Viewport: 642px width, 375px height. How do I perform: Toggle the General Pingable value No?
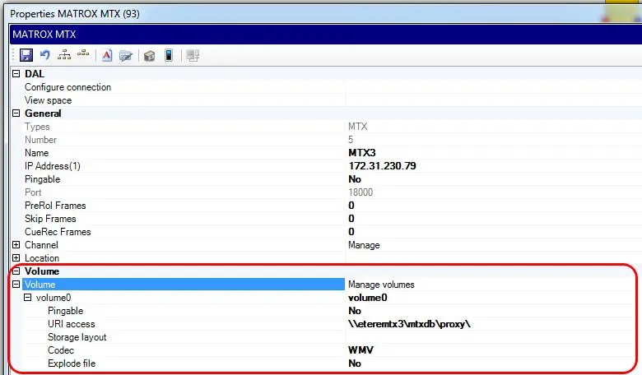click(355, 179)
